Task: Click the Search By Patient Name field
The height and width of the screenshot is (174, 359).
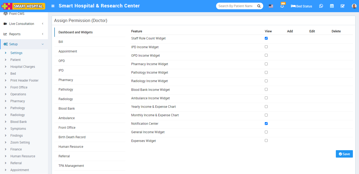Action: (236, 6)
